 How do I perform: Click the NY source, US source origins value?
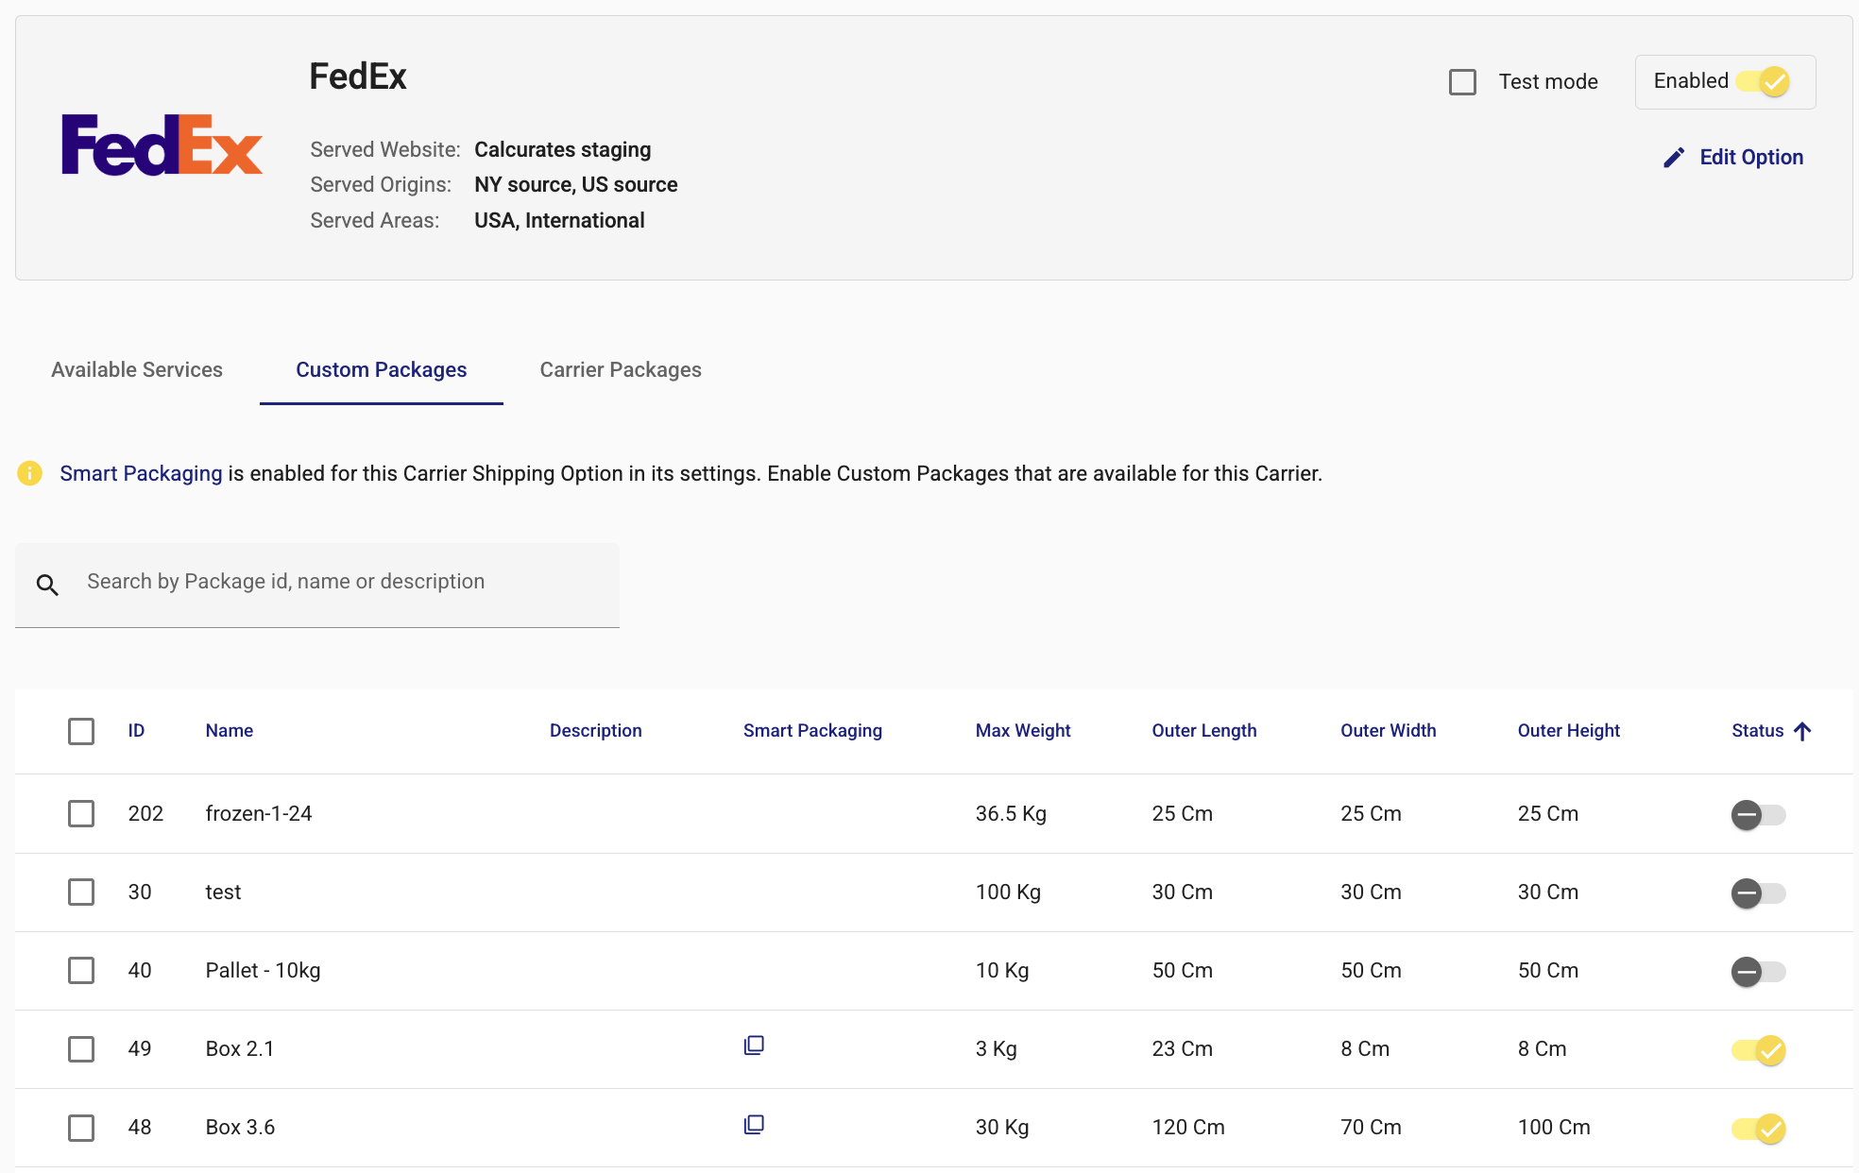(576, 184)
